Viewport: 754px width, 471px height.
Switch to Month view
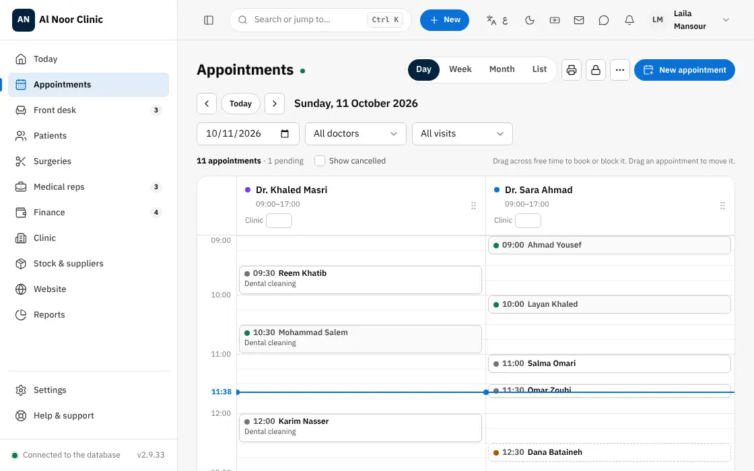click(x=502, y=70)
